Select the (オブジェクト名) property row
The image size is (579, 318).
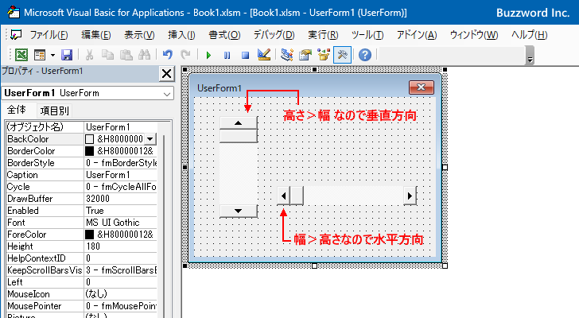click(82, 127)
